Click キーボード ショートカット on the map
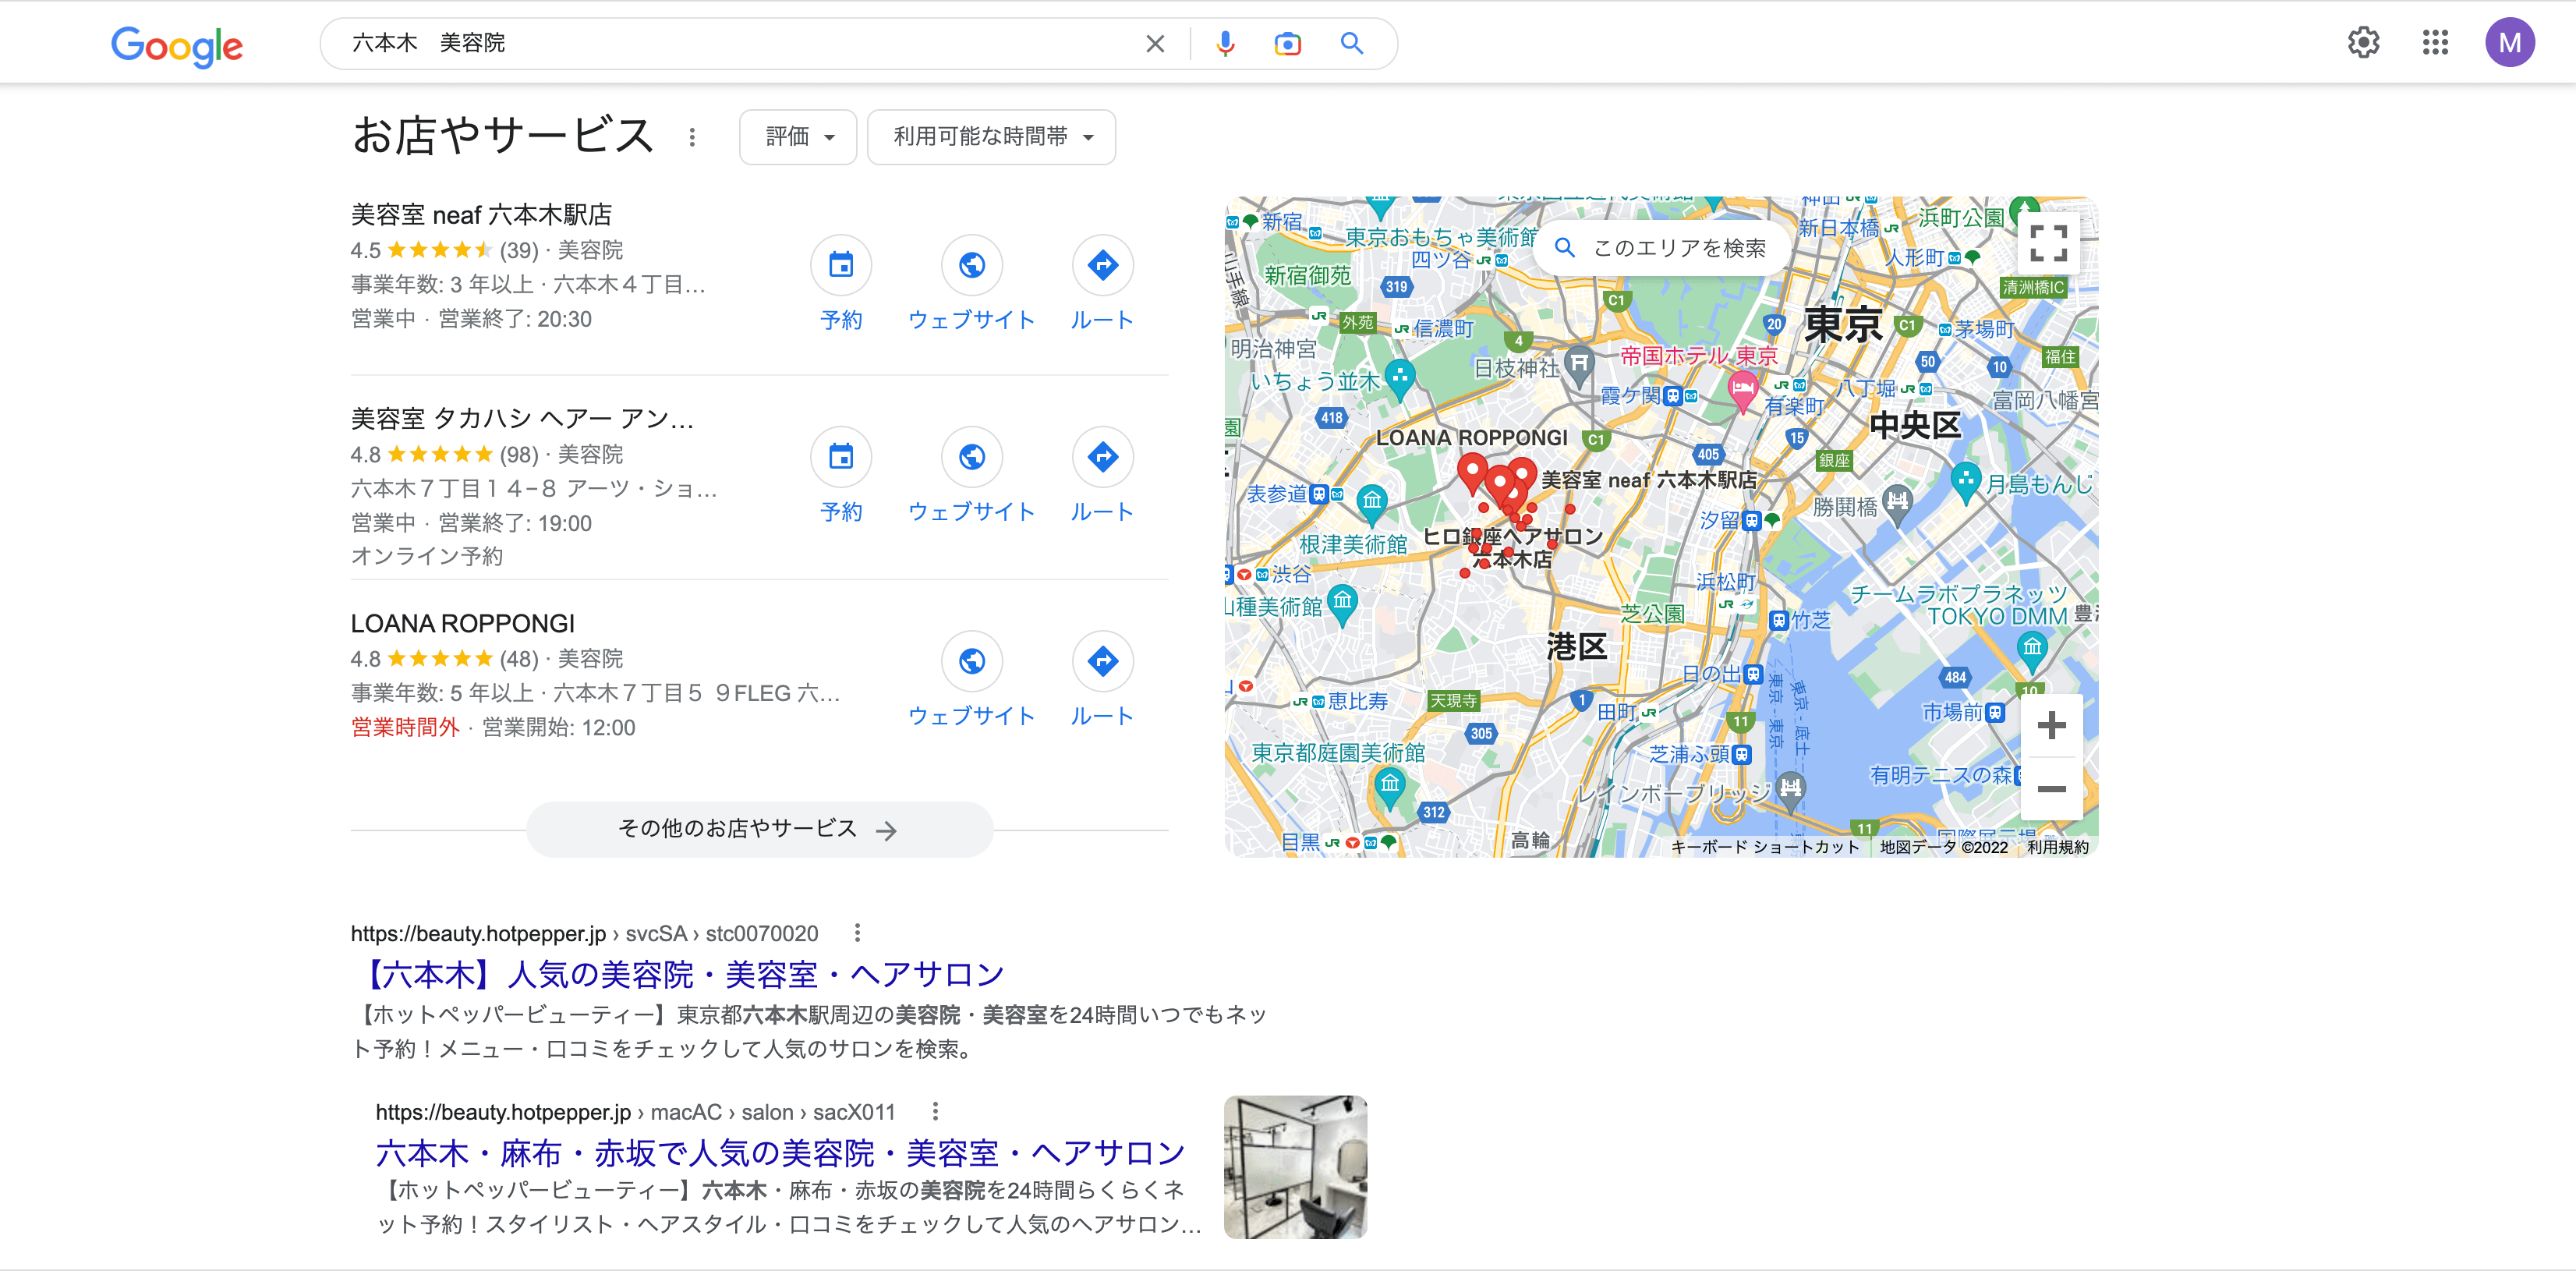The width and height of the screenshot is (2576, 1271). (1764, 847)
